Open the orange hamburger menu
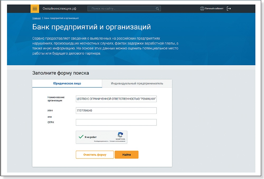Image resolution: width=264 pixels, height=179 pixels. tap(35, 9)
